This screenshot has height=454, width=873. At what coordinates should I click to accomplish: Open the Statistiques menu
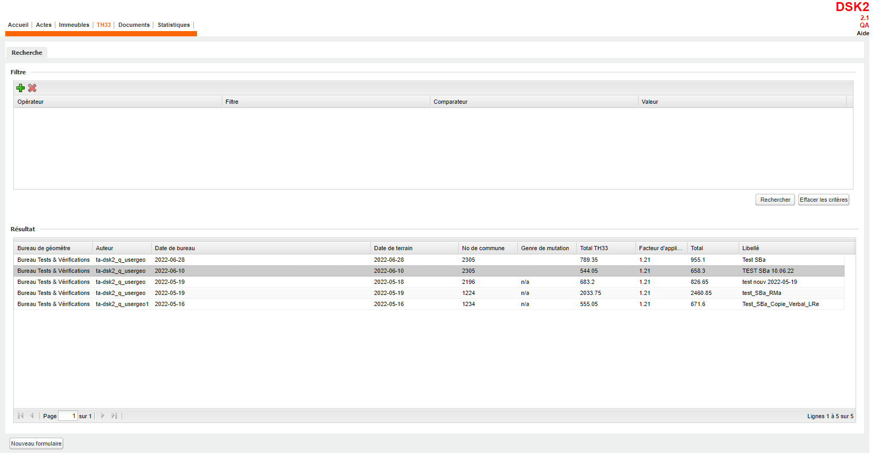173,25
